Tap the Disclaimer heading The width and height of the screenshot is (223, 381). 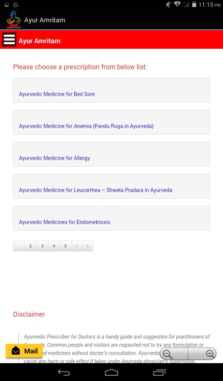click(29, 314)
